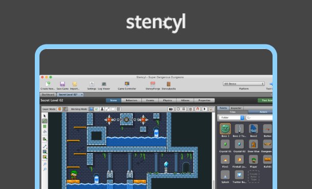
Task: Select the white square Working Mode
Action: (x=113, y=109)
